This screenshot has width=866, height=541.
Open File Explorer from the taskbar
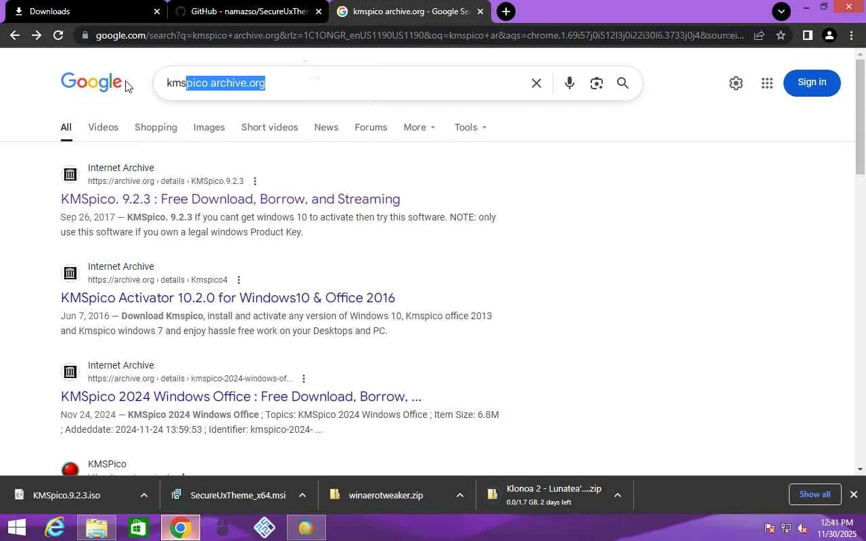point(96,527)
